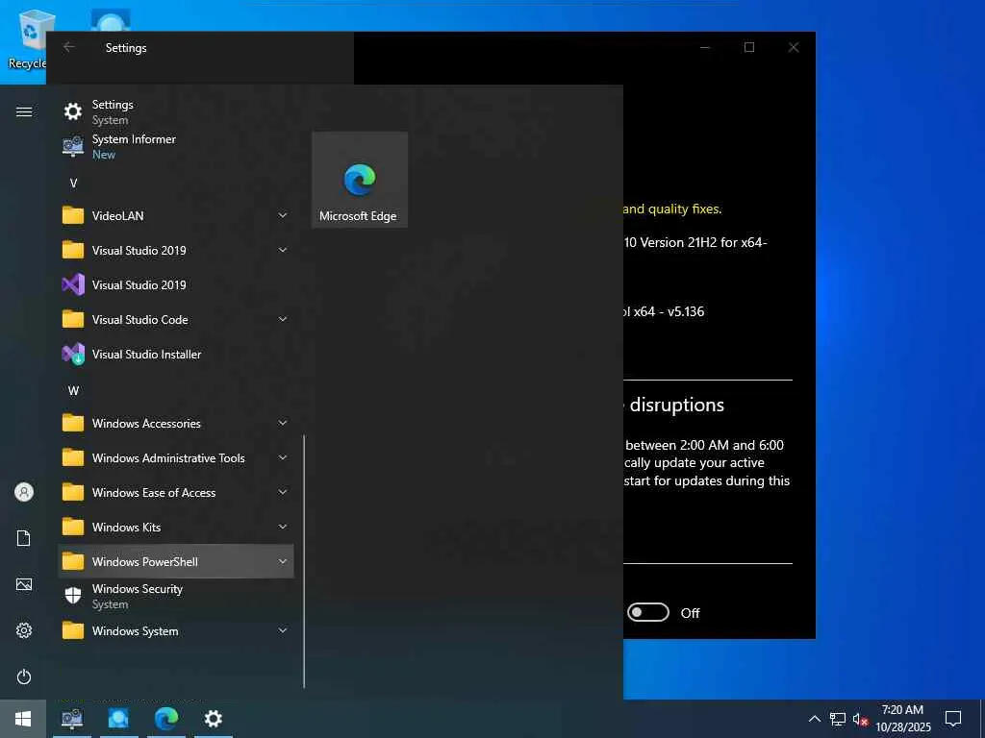The width and height of the screenshot is (985, 738).
Task: Launch Settings app from the Start app list
Action: [176, 111]
